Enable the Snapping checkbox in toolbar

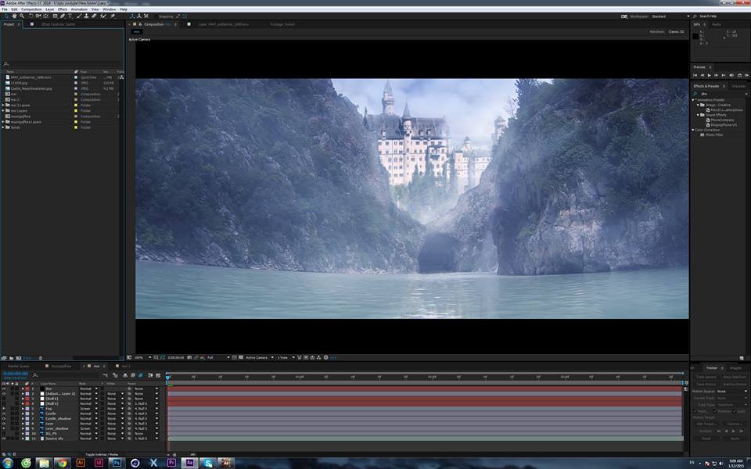coord(156,16)
